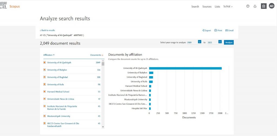Click the Elsevier Scopus logo

[4, 5]
